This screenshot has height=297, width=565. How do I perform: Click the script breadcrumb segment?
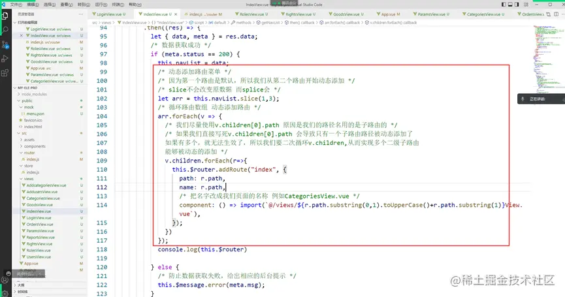coord(197,22)
